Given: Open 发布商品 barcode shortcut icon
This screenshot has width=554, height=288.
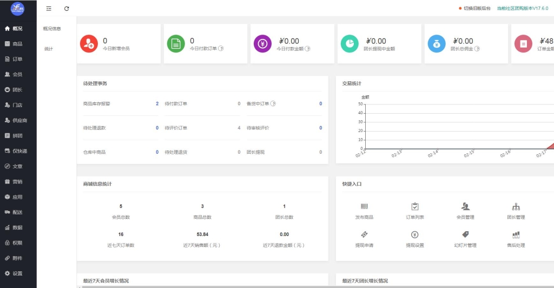Looking at the screenshot, I should [364, 206].
